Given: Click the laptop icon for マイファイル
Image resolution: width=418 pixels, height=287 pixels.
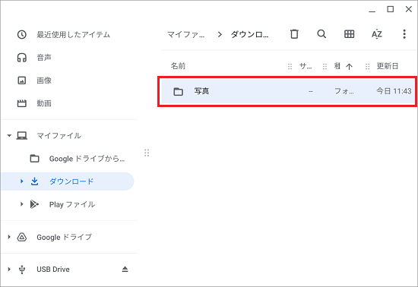Looking at the screenshot, I should [22, 136].
